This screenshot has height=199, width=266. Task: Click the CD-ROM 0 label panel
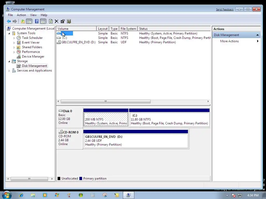[69, 138]
